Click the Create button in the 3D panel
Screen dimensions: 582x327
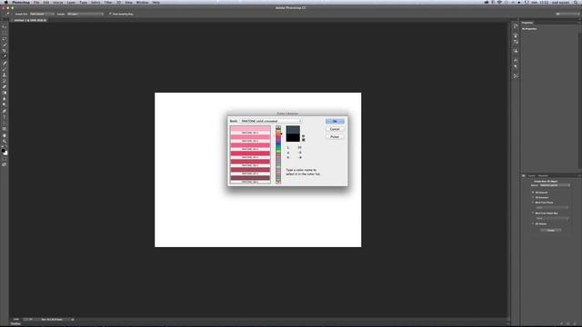pos(550,230)
